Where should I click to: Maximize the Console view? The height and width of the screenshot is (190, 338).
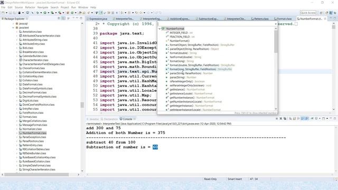(x=335, y=118)
